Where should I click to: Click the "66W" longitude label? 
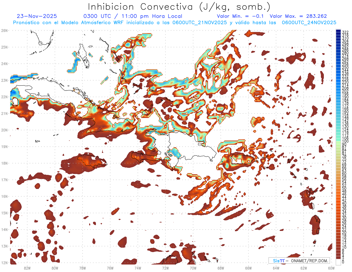pos(248,268)
